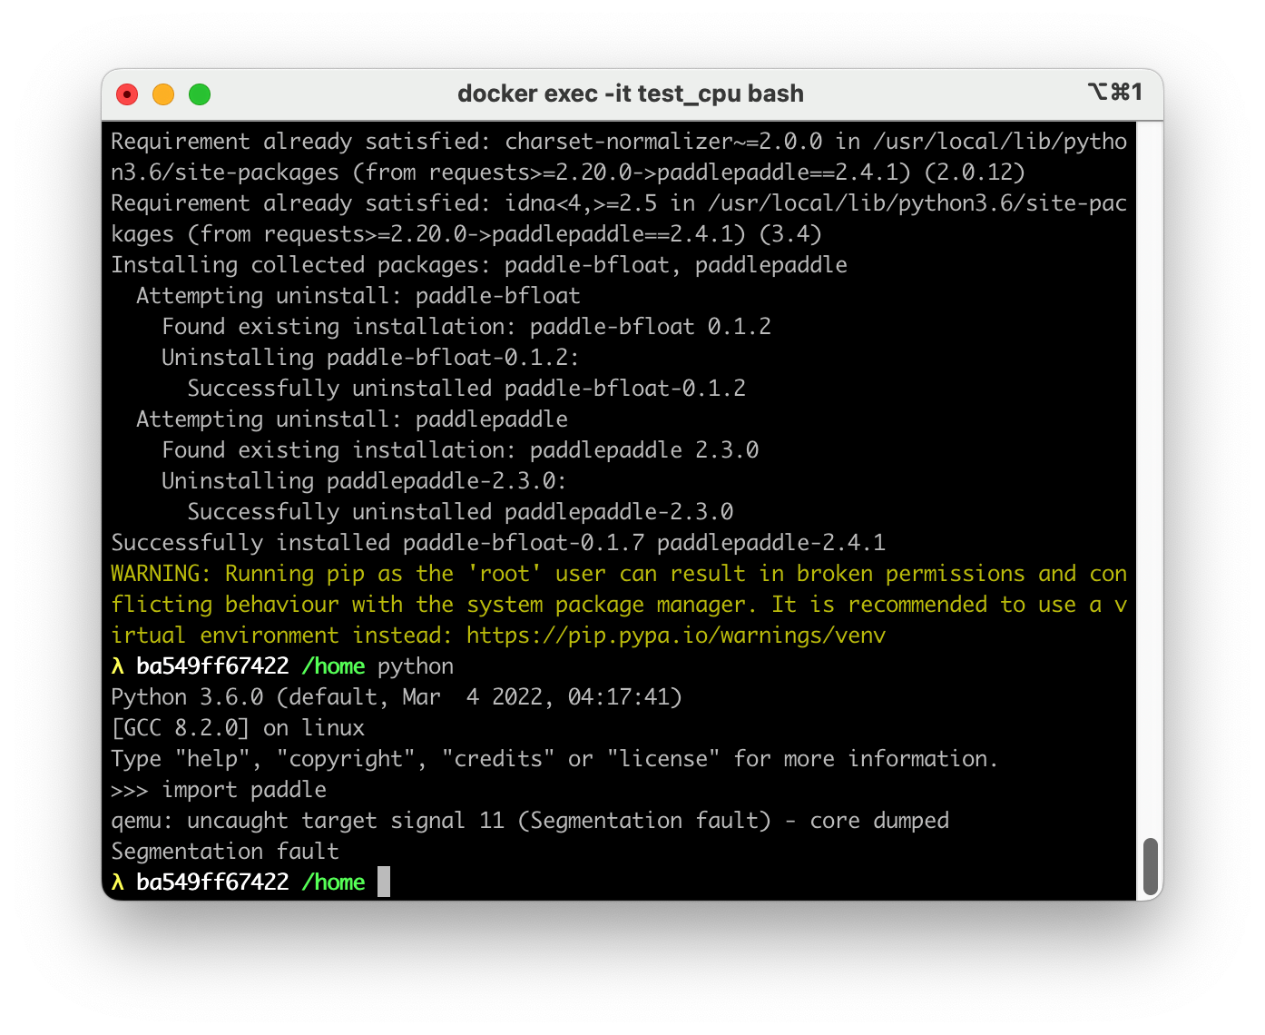Click 'Successfully installed paddle-bfloat-0.1.7 paddlepaddle-2.4.1' line

498,543
